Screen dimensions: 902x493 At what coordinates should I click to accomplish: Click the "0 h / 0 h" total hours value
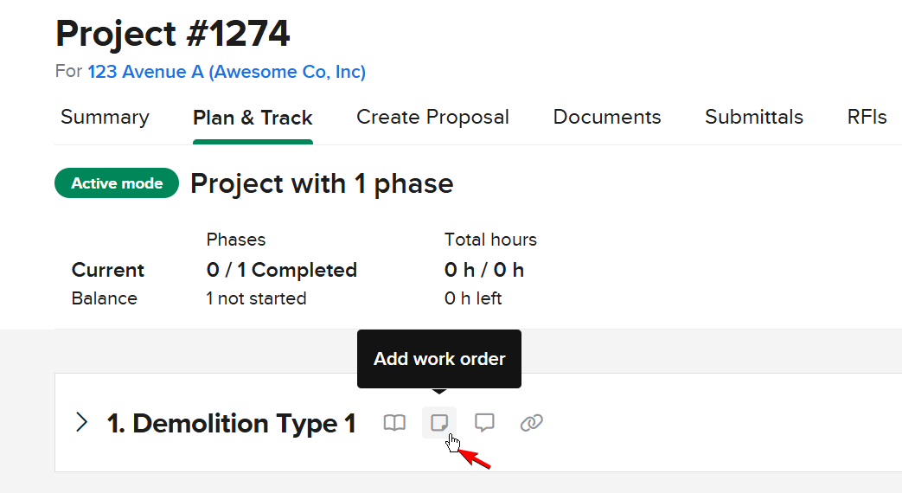point(484,270)
